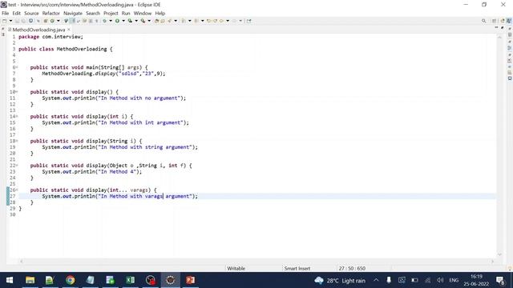
Task: Close the MethodOverloading.java tab
Action: 69,30
